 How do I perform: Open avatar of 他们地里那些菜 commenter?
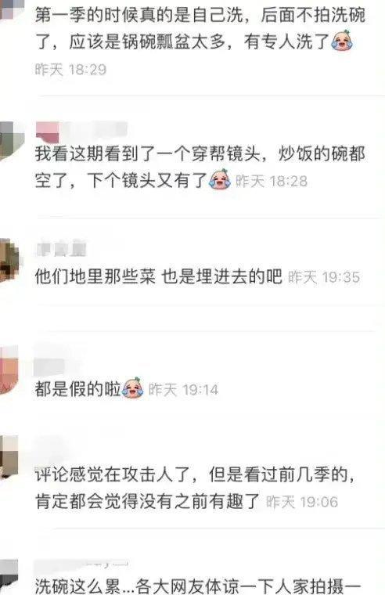tap(10, 260)
